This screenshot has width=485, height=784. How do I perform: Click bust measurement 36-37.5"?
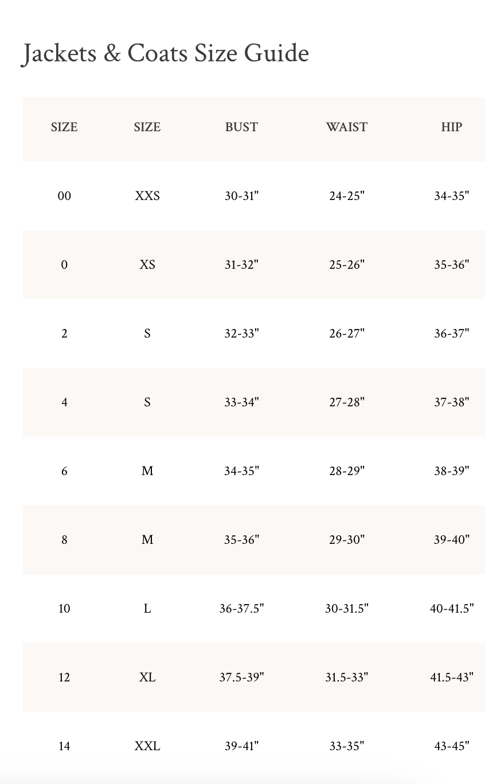coord(241,609)
